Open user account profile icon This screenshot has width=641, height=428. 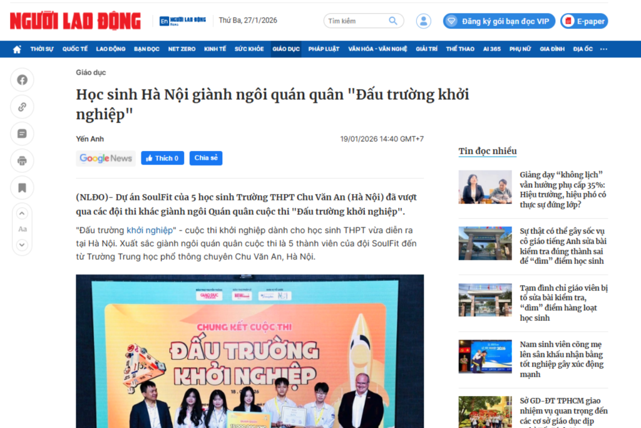[x=424, y=21]
